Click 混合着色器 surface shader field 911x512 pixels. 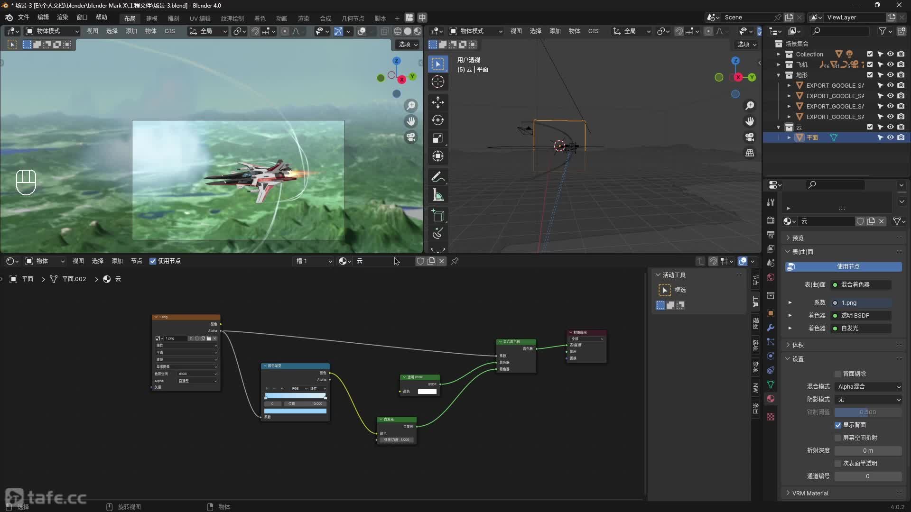pos(861,284)
